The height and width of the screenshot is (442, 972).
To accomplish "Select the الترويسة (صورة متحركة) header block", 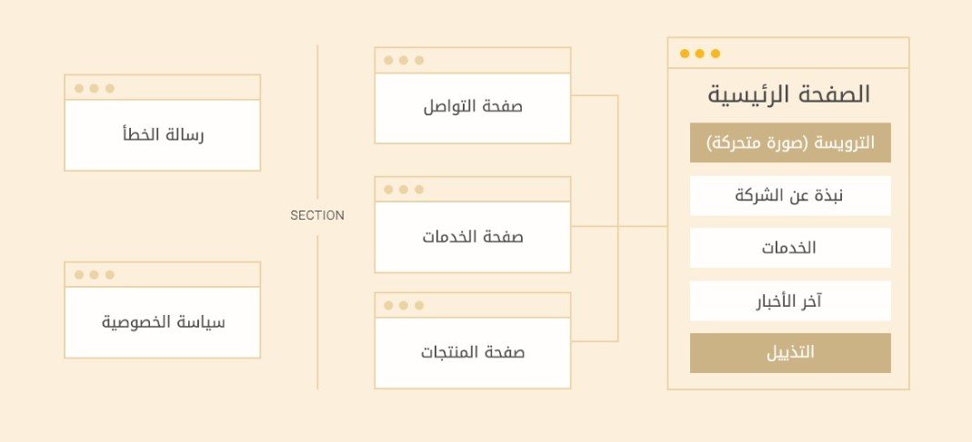I will pos(789,143).
